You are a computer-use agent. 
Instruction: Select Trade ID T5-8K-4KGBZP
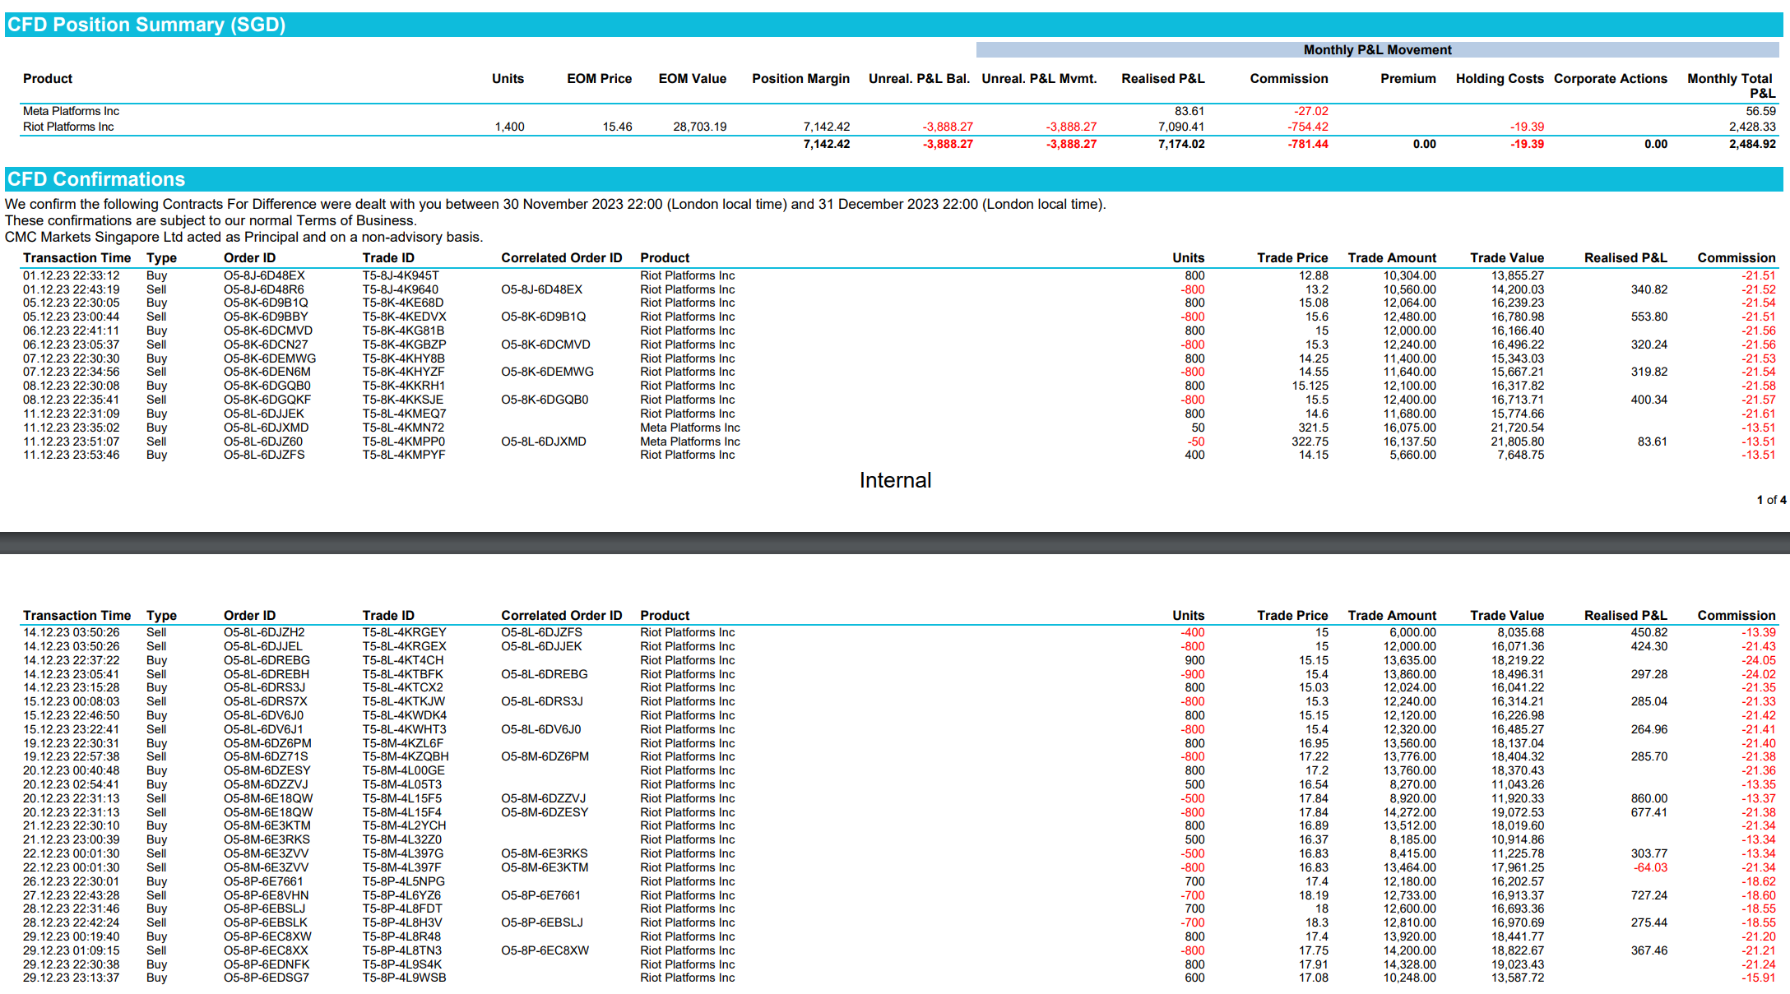405,344
